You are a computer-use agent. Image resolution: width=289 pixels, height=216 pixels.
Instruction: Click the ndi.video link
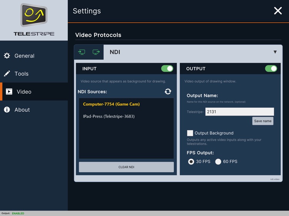tap(275, 179)
